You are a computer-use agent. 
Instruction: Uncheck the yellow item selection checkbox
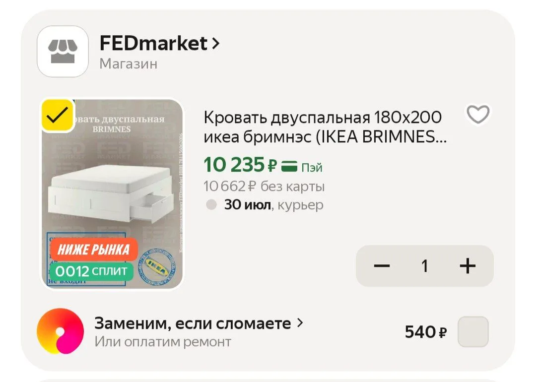click(58, 115)
